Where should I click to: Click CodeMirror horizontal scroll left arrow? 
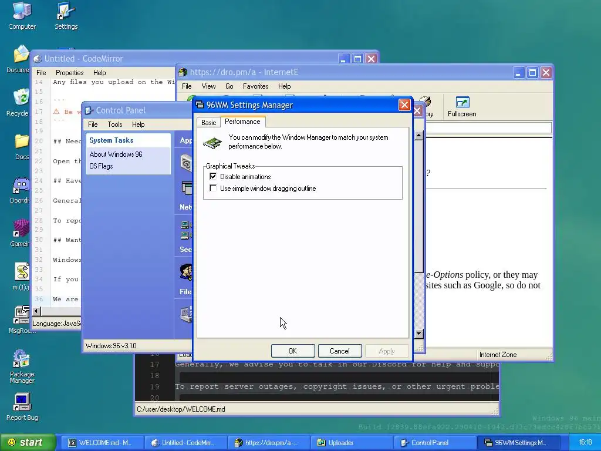36,311
